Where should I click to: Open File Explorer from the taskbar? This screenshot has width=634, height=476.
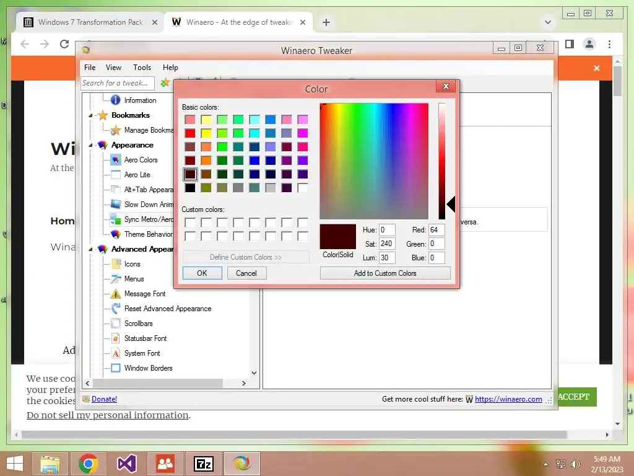pos(50,464)
